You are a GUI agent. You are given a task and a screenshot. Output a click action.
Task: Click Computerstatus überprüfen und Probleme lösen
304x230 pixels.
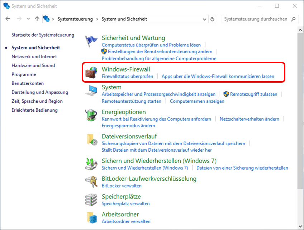[151, 45]
